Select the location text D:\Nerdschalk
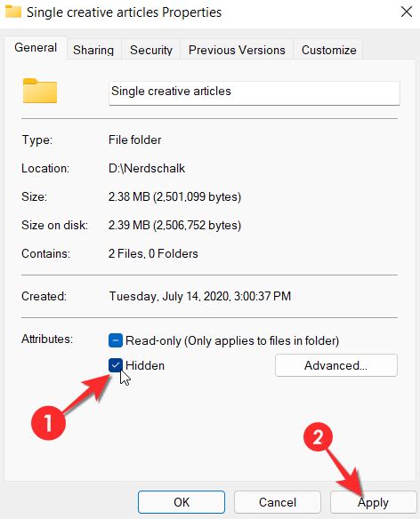Screen dimensions: 420x519 (147, 169)
